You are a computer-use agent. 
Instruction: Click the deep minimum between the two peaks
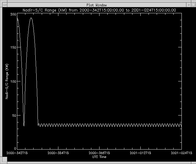[x=24, y=125]
